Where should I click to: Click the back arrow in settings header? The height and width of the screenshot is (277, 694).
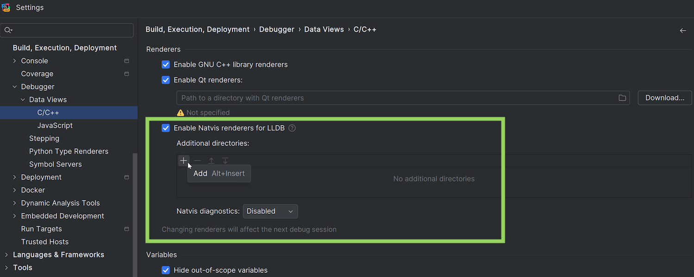pyautogui.click(x=683, y=30)
